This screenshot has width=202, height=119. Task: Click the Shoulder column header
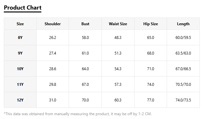52,24
